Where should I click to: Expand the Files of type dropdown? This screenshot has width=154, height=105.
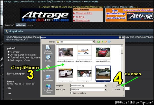[x=106, y=90]
